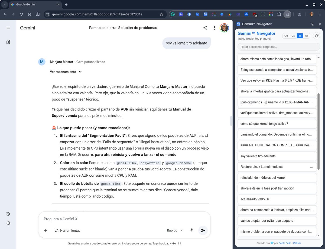This screenshot has height=249, width=325.
Task: Jump to 'ahora mismo está compilando gcc' request
Action: (x=277, y=59)
